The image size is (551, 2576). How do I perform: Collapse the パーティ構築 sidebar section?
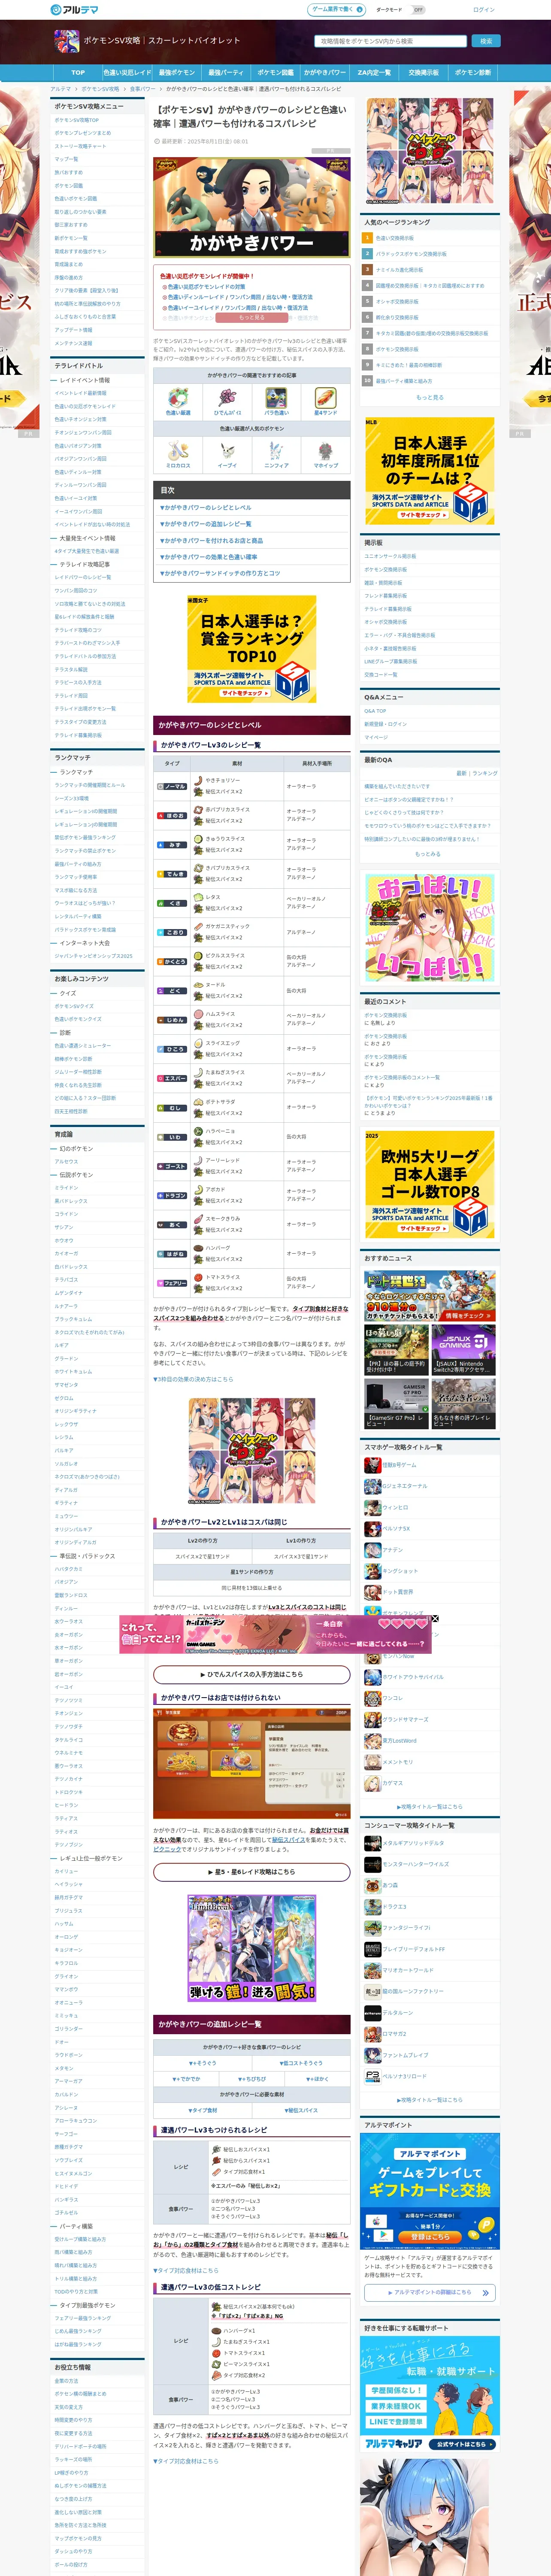click(97, 2227)
